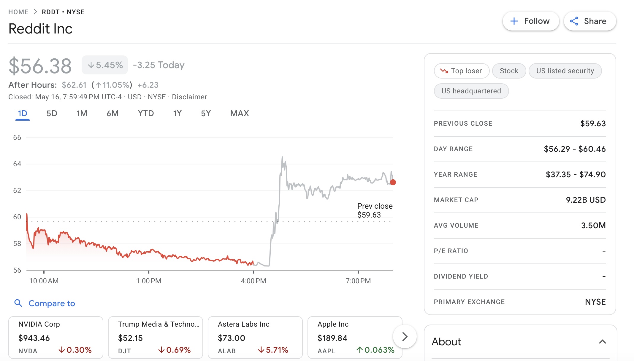Image resolution: width=634 pixels, height=361 pixels.
Task: Go to HOME breadcrumb link
Action: click(x=18, y=12)
